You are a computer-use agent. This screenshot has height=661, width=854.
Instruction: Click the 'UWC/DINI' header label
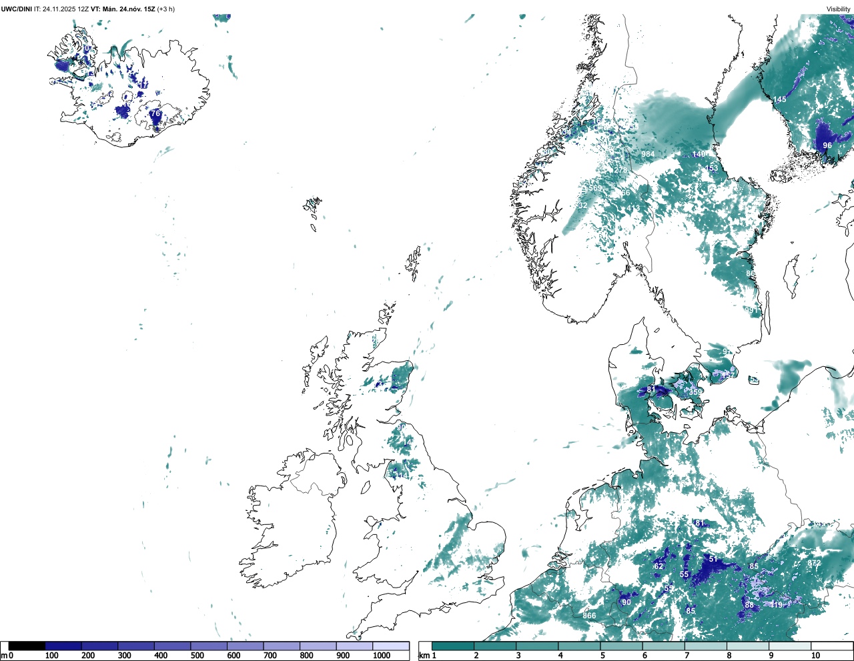point(17,9)
